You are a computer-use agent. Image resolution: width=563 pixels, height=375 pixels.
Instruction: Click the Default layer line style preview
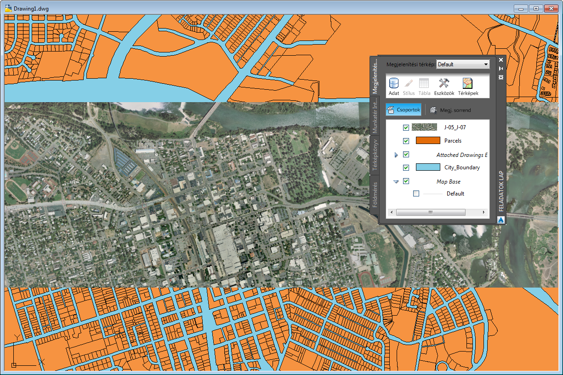coord(432,194)
